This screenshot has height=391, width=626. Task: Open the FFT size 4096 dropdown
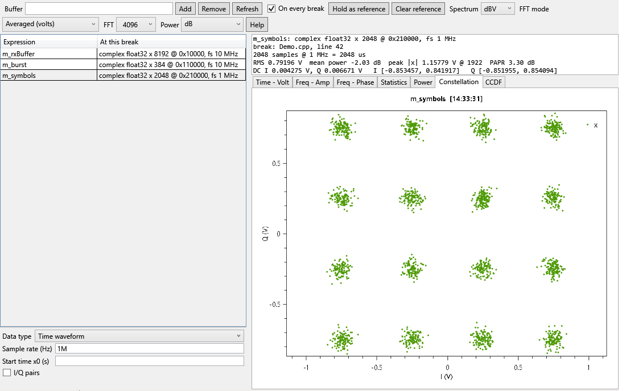tap(136, 24)
